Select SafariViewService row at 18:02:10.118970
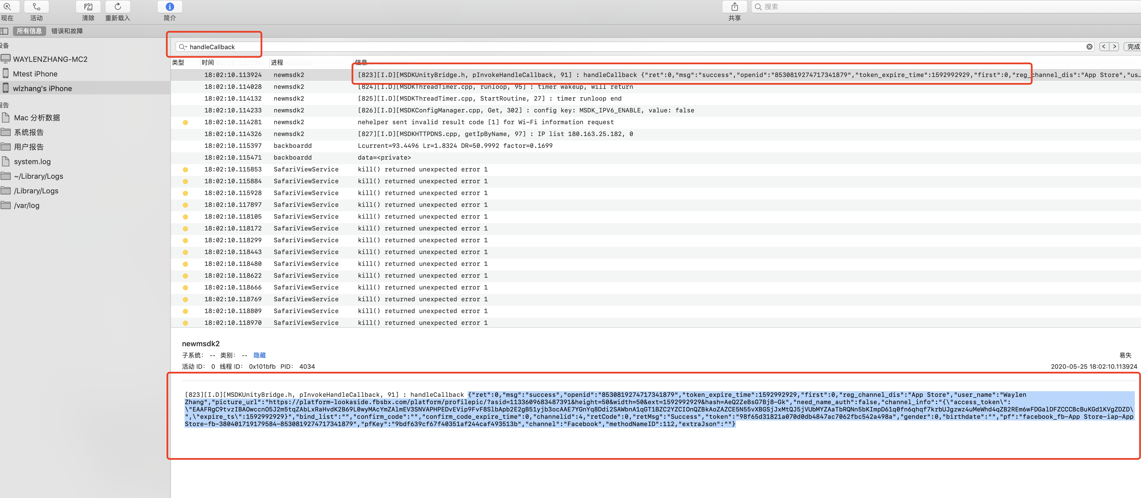Viewport: 1141px width, 498px height. click(655, 323)
